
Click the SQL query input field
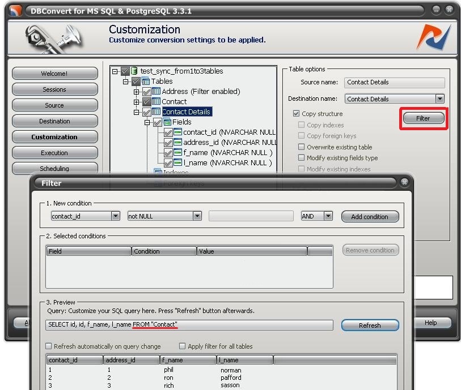[x=189, y=325]
